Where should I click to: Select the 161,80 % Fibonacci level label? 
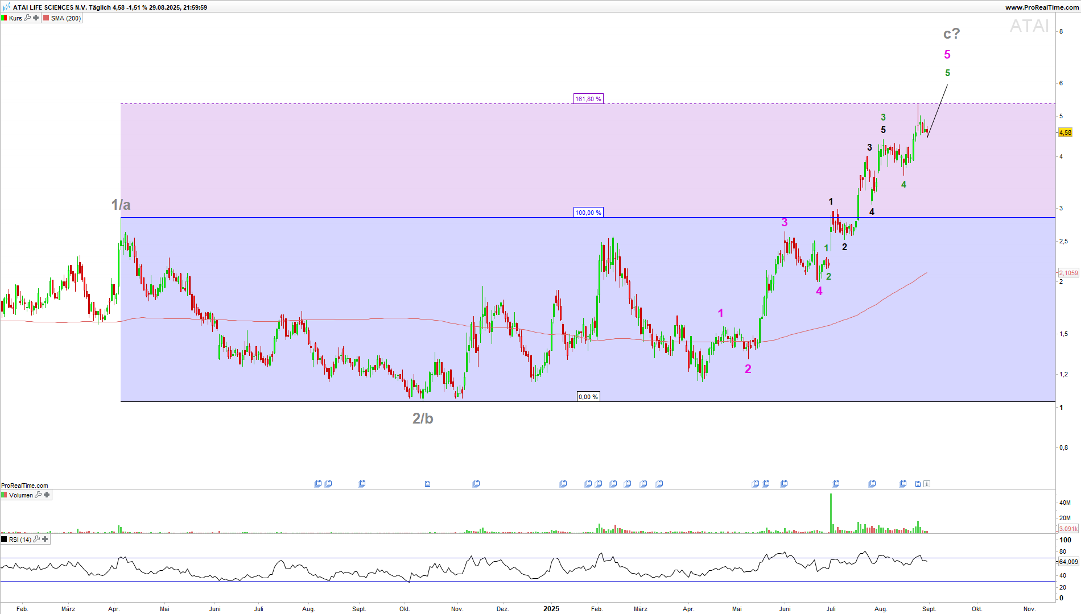pos(588,99)
